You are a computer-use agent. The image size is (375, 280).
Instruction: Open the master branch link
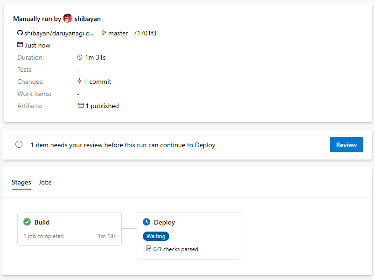pyautogui.click(x=118, y=33)
